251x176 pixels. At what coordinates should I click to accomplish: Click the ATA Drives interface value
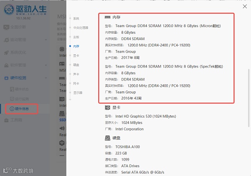pos(130,166)
